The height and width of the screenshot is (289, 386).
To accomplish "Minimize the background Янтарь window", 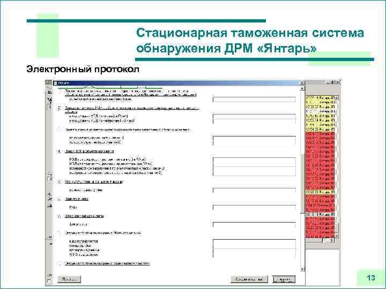I will pos(328,82).
